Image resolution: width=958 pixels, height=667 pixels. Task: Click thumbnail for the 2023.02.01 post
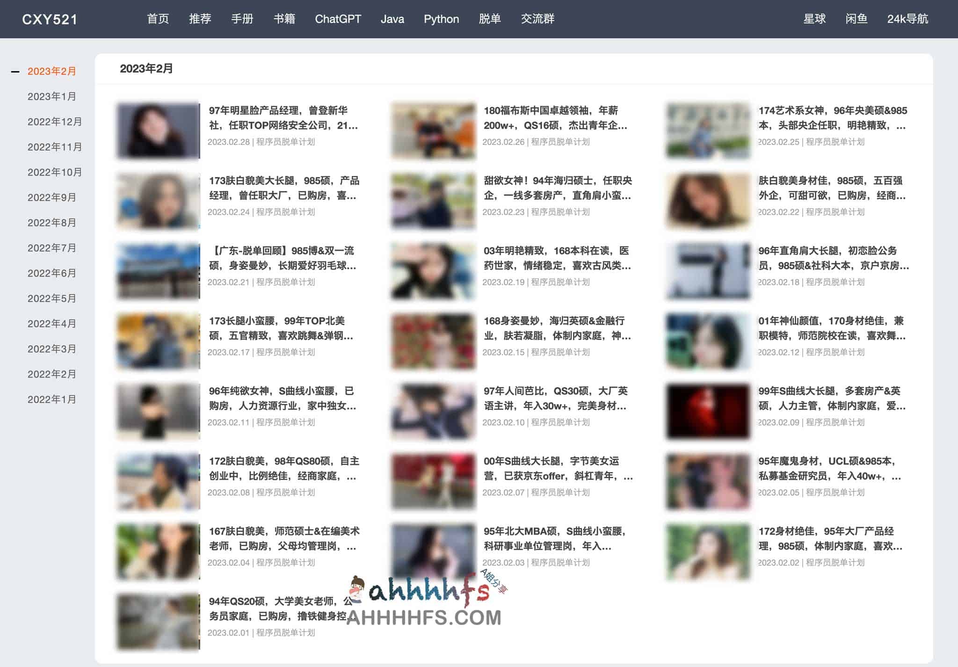click(x=158, y=622)
